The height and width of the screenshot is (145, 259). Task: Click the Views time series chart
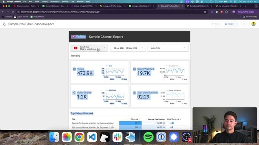[x=114, y=72]
